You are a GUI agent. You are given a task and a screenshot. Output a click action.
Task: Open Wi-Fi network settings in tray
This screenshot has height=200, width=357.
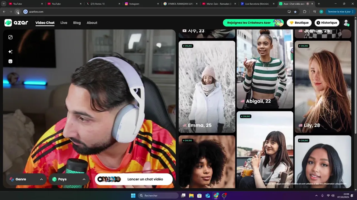328,196
